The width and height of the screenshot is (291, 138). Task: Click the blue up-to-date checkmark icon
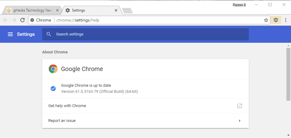pos(53,89)
